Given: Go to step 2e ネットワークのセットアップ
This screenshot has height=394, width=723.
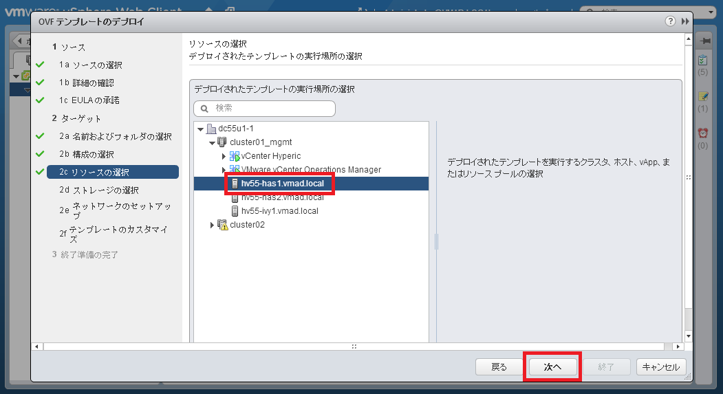Looking at the screenshot, I should point(116,210).
